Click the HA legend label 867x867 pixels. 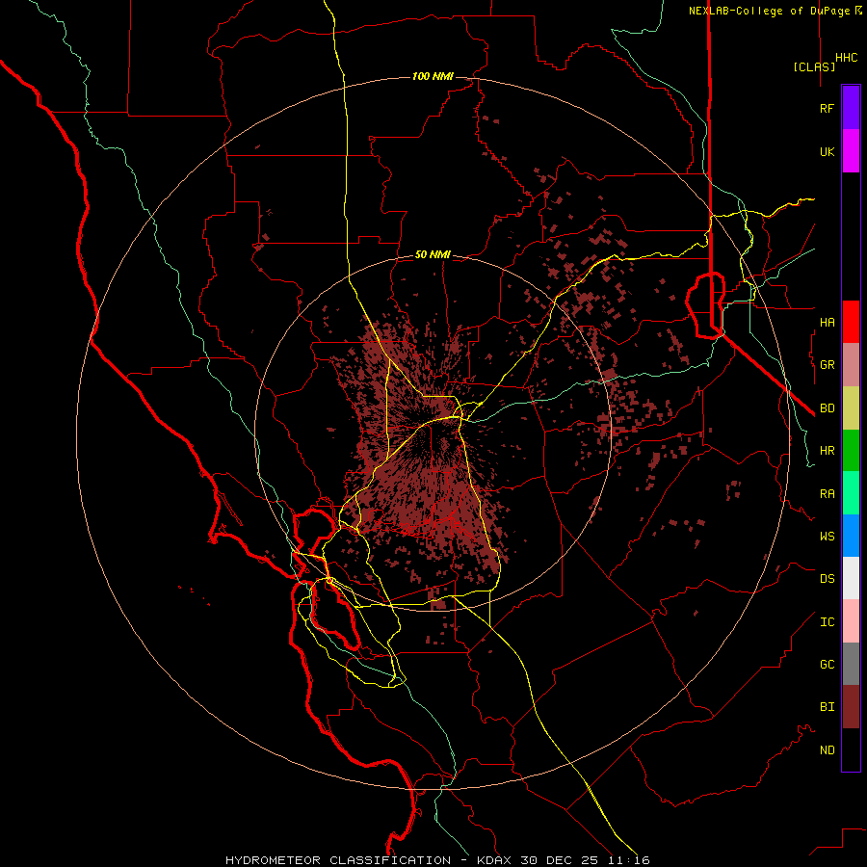[827, 323]
